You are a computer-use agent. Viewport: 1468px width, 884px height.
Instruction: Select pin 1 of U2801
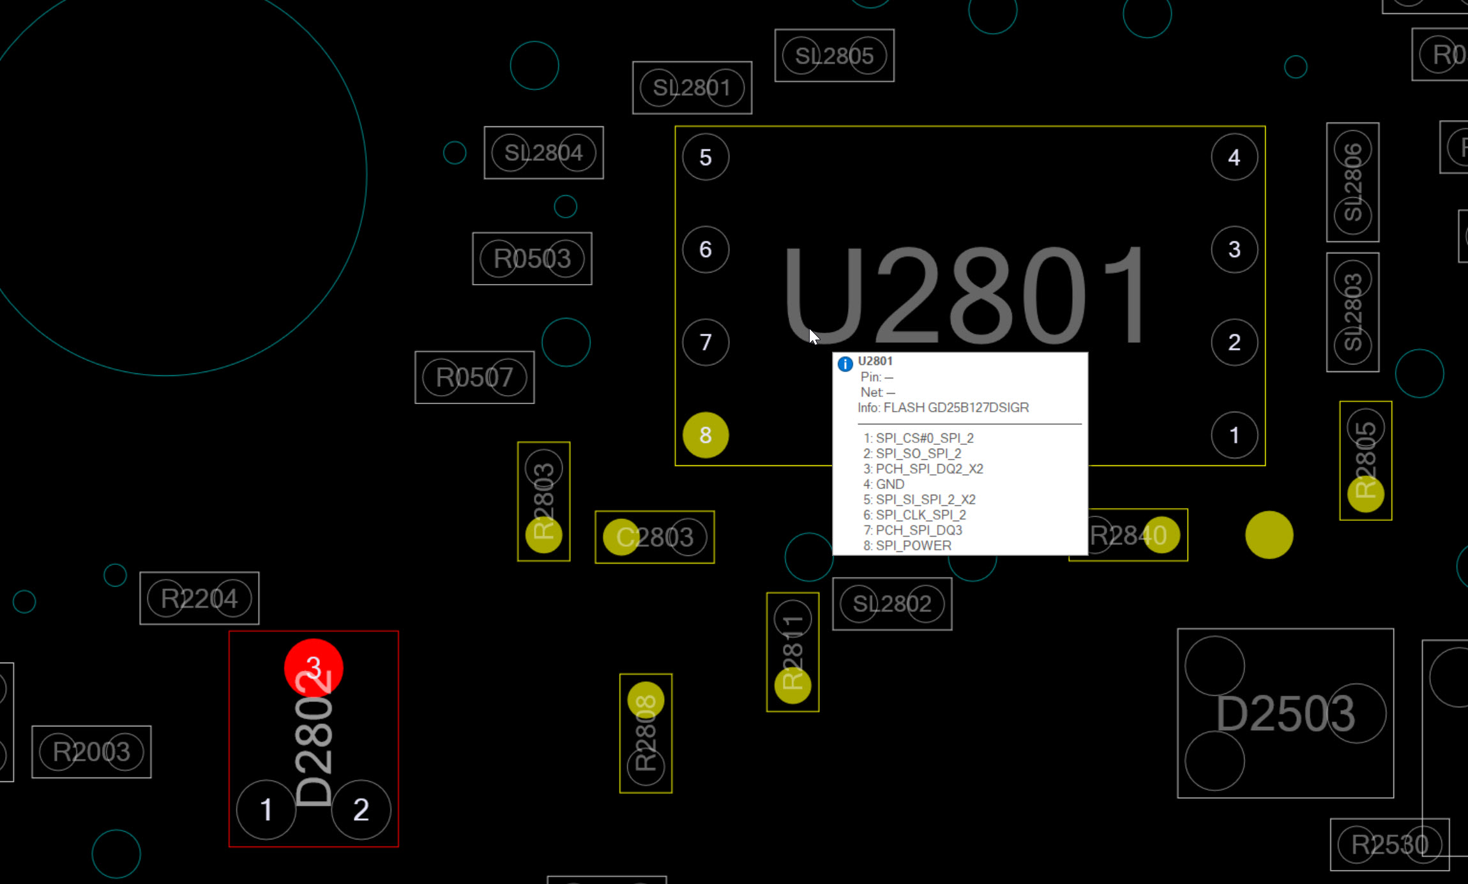click(1234, 435)
